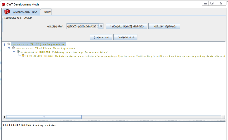Click the yellow warning icon on WARN entry
This screenshot has width=228, height=140.
(23, 55)
